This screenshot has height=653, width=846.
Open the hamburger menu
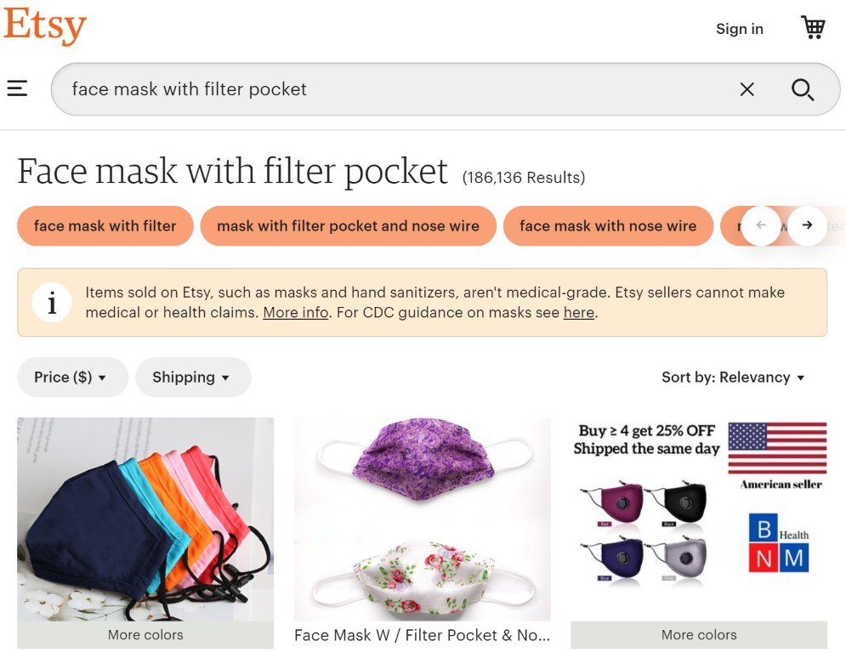click(17, 88)
